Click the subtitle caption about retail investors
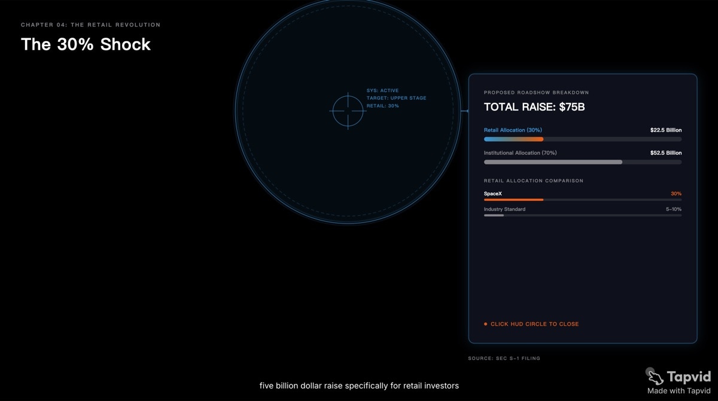 (359, 385)
